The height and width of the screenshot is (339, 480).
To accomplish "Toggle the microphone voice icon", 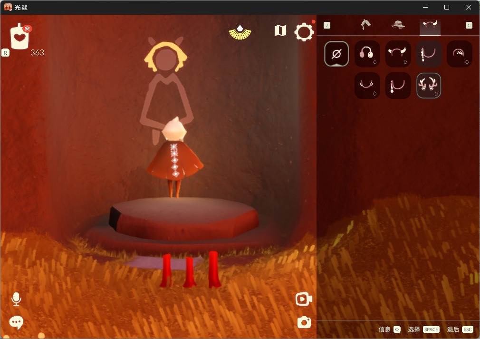I will coord(16,299).
